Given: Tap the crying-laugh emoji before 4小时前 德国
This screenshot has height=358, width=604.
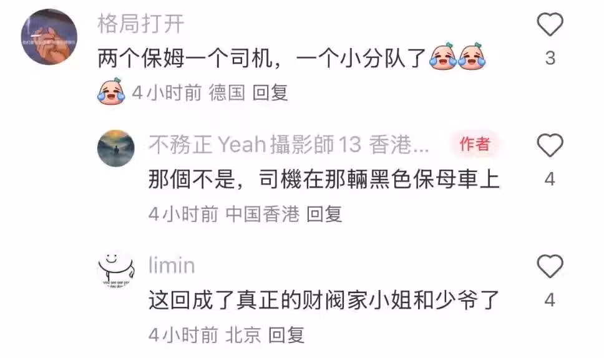Looking at the screenshot, I should [111, 91].
